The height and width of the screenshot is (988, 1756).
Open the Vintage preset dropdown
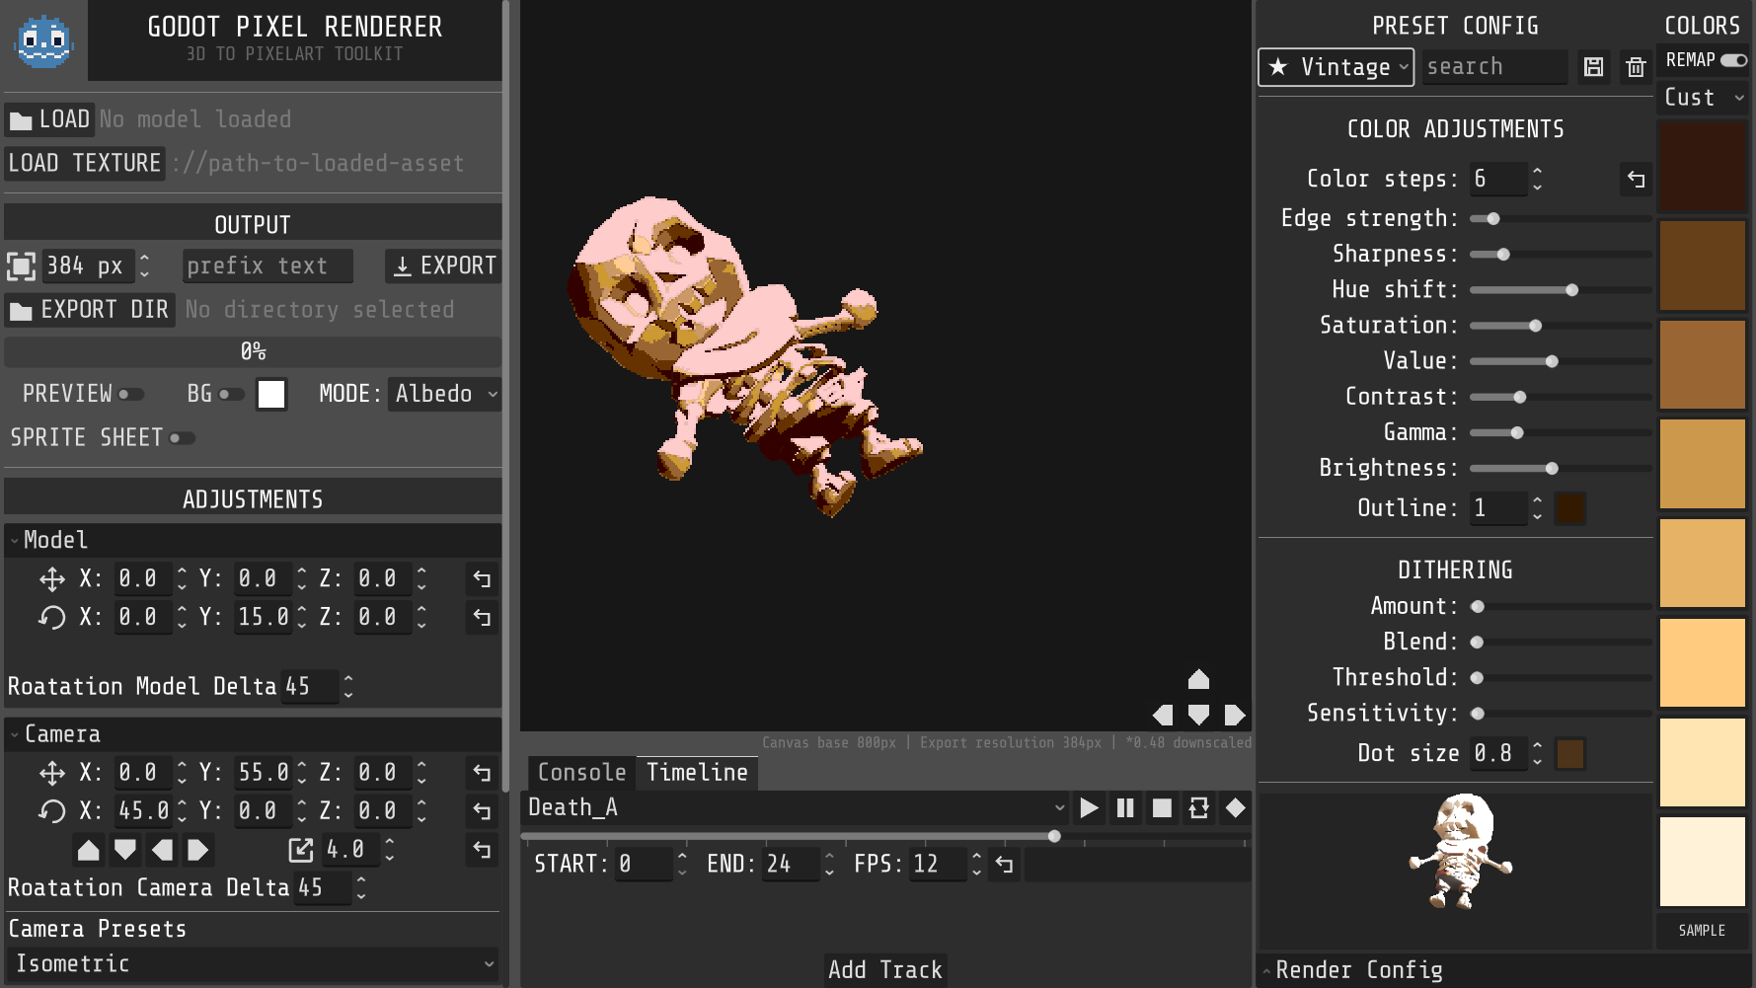click(x=1336, y=67)
